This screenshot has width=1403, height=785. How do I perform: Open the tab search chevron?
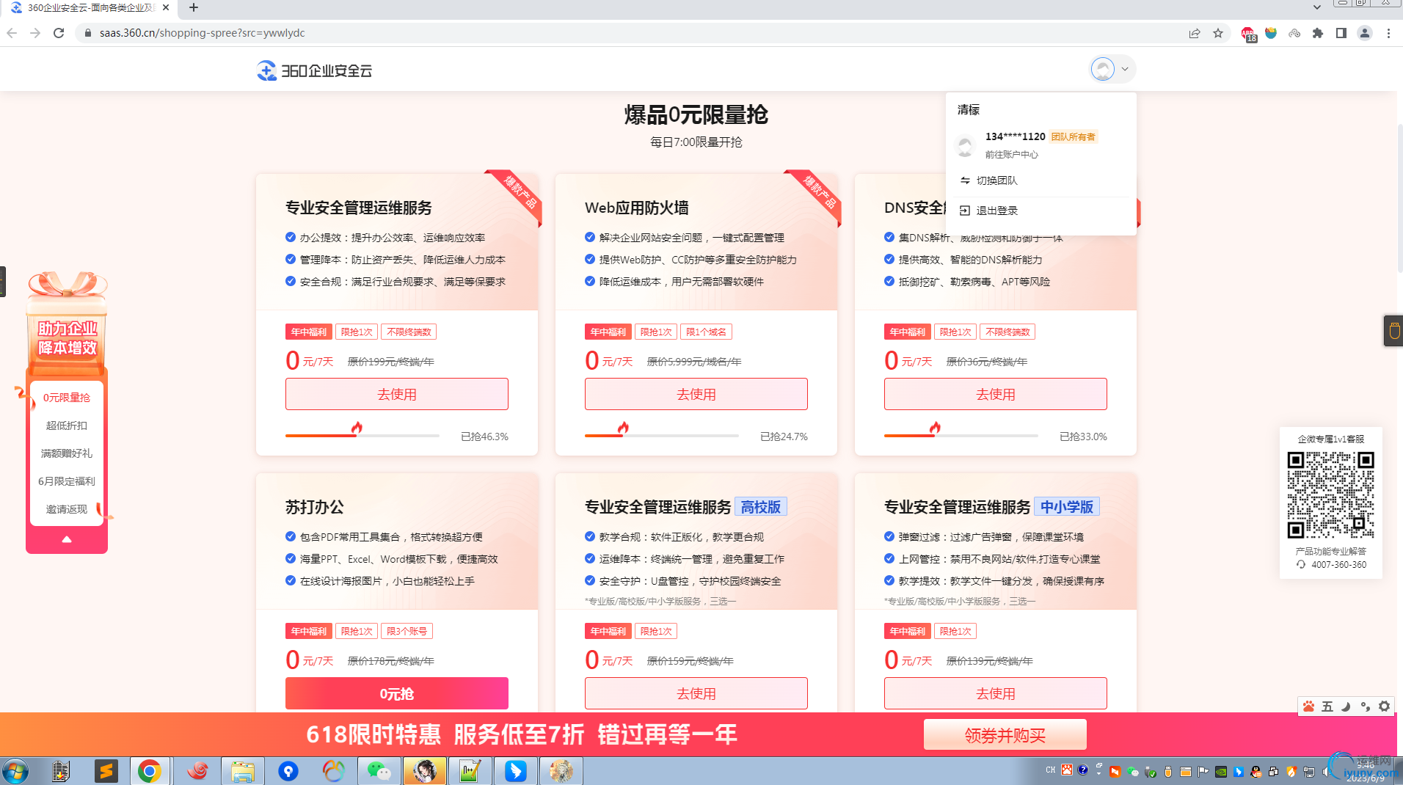[1317, 7]
